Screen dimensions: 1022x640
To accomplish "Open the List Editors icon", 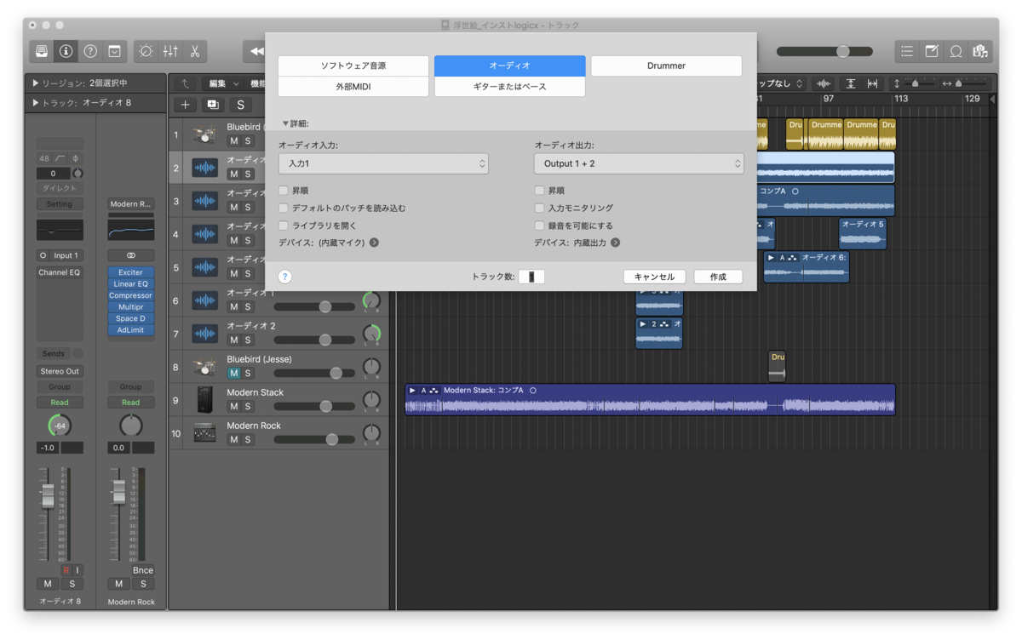I will coord(907,51).
